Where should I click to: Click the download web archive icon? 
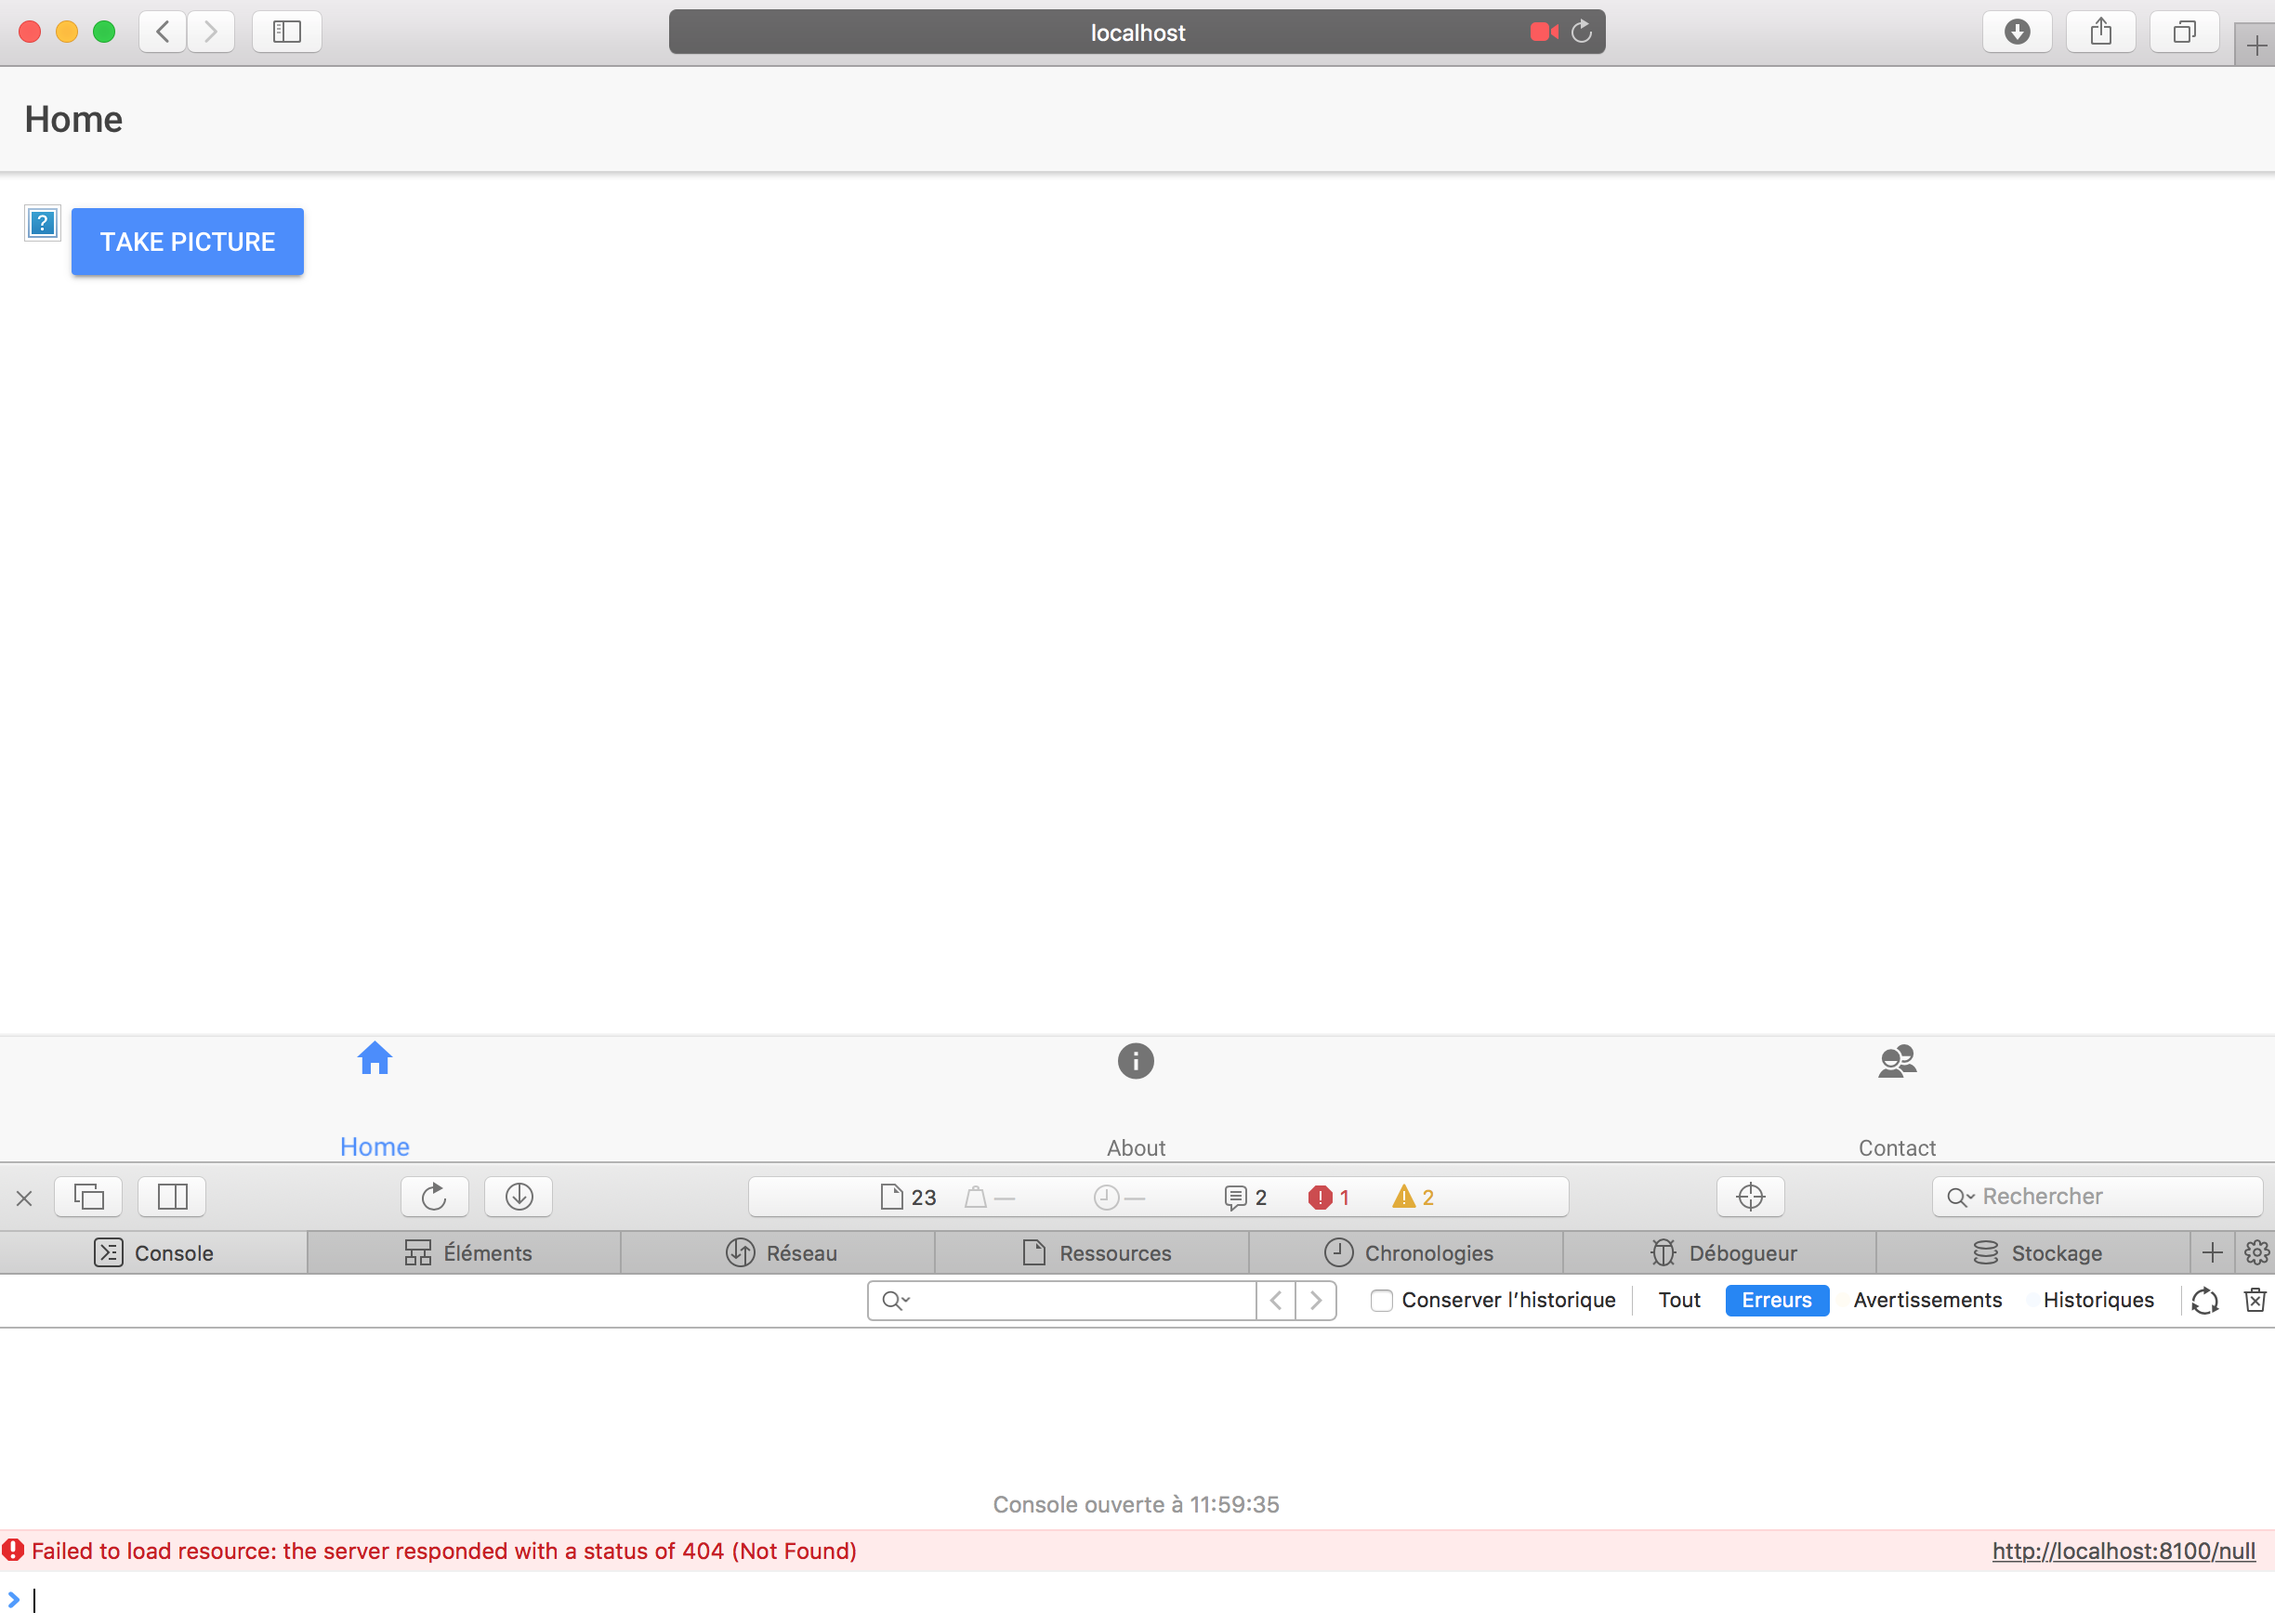pyautogui.click(x=518, y=1197)
